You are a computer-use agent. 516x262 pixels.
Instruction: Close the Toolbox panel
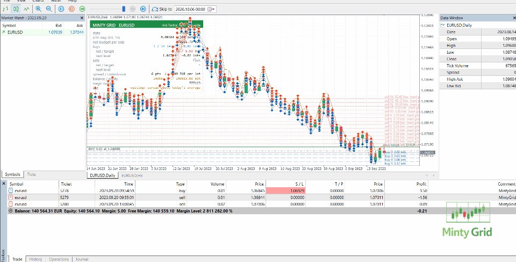click(4, 183)
